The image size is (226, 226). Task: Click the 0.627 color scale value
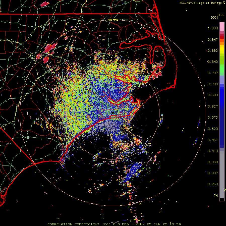[x=213, y=106]
